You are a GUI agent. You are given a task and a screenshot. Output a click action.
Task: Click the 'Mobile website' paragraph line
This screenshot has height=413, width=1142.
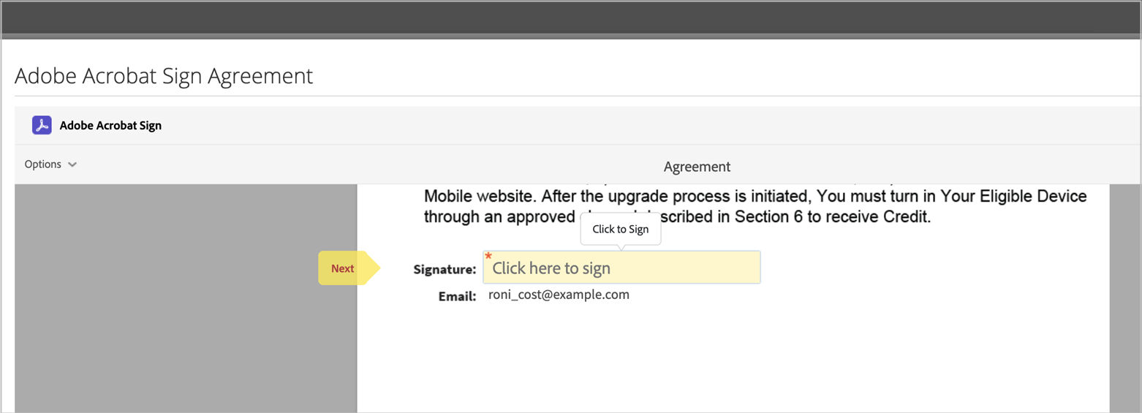click(755, 197)
